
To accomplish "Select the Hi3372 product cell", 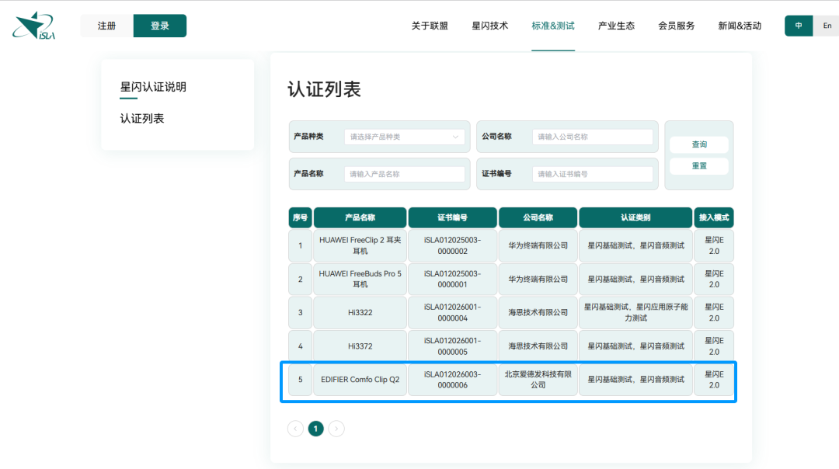I will pos(360,346).
